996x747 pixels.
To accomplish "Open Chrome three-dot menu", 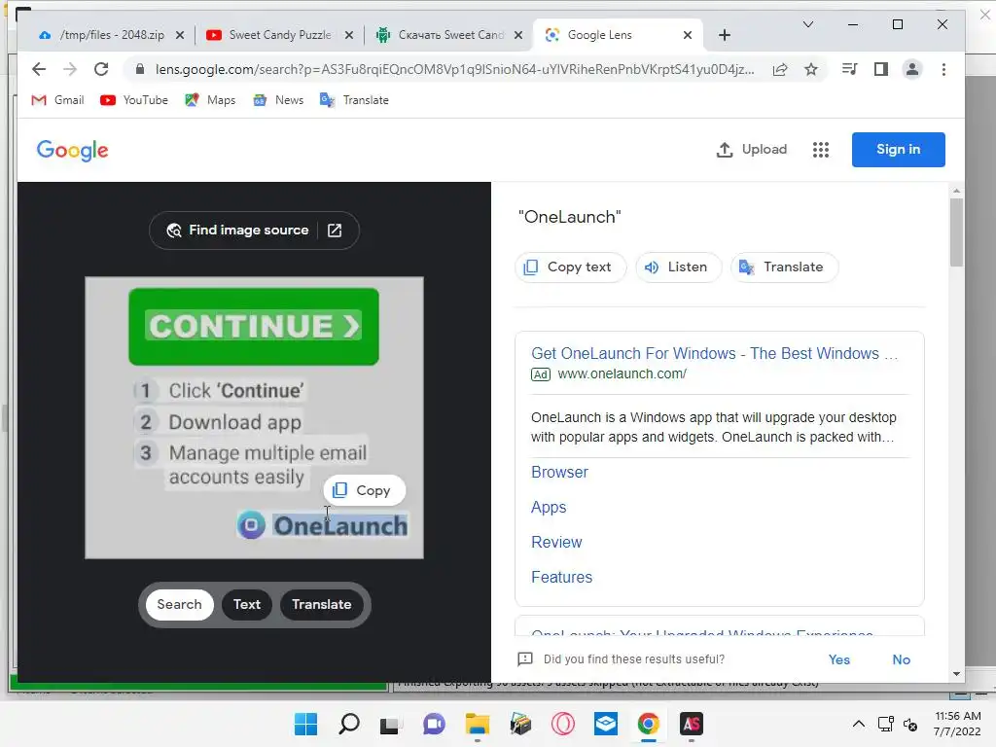I will [x=943, y=69].
